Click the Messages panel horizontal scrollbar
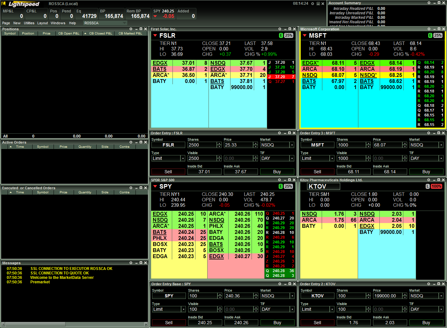447x328 pixels. coord(75,324)
